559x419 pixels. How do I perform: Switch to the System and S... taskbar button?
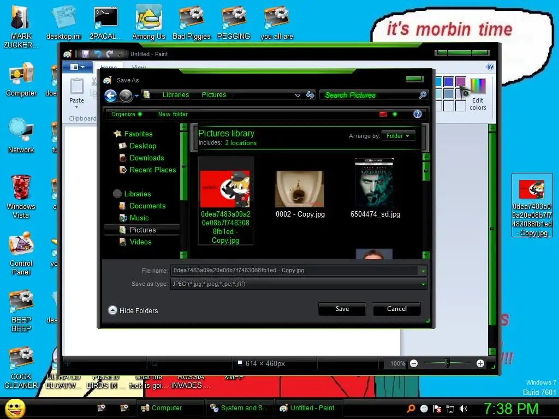[240, 408]
